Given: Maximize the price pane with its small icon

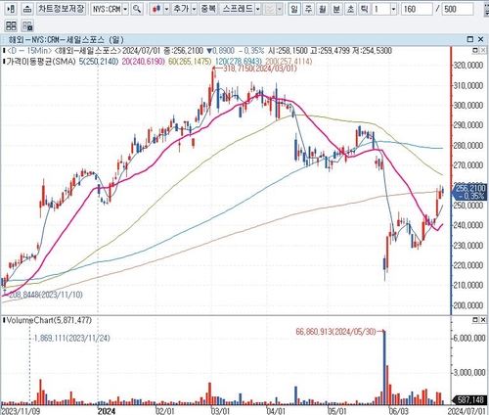Looking at the screenshot, I should click(x=475, y=50).
